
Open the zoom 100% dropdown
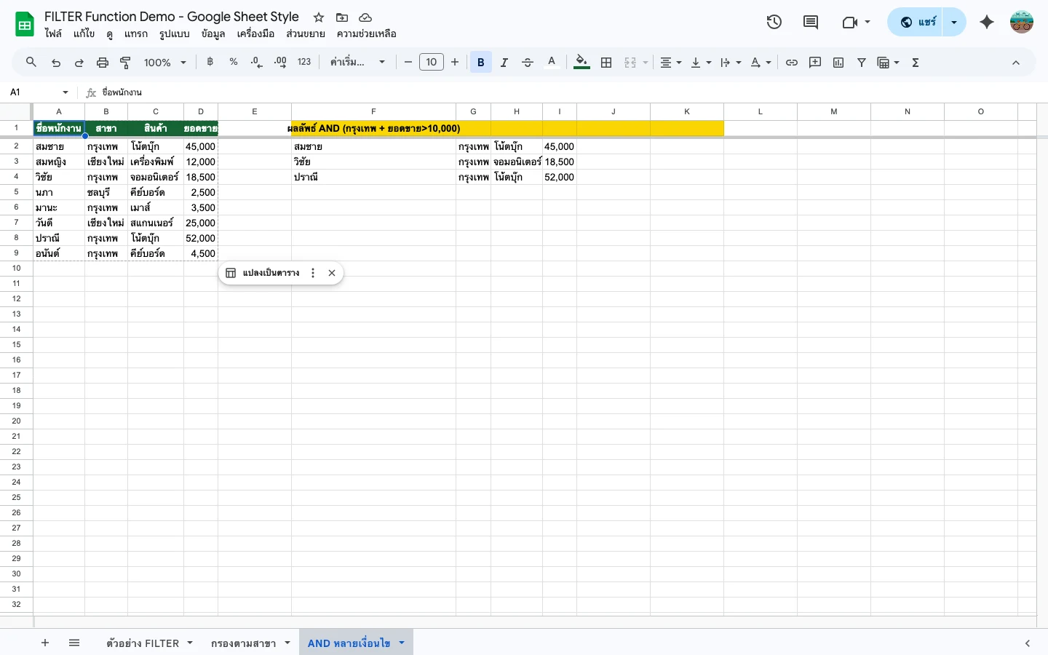pos(164,63)
